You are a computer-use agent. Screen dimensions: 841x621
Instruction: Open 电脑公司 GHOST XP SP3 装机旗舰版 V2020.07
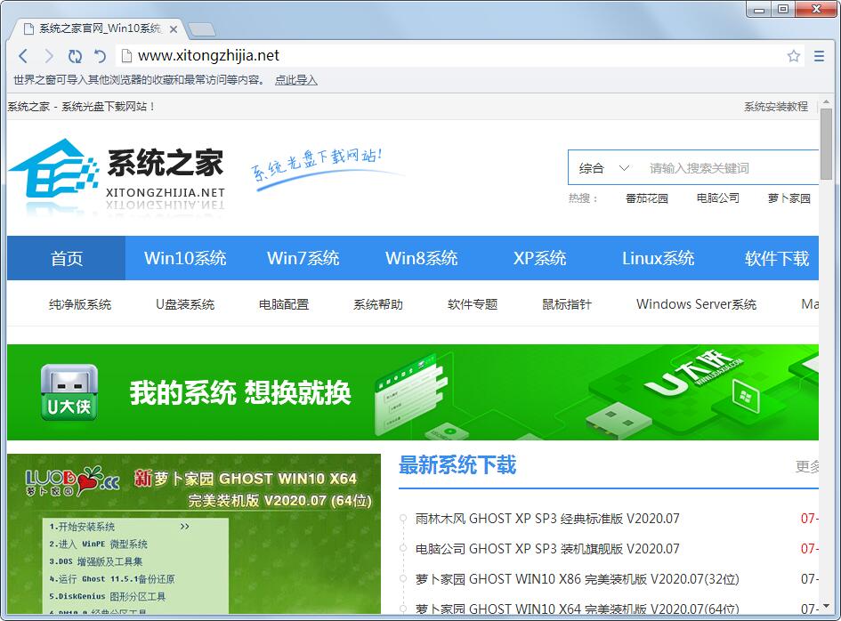(x=547, y=549)
